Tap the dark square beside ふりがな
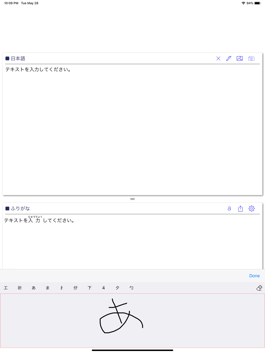265x353 pixels. (x=7, y=209)
